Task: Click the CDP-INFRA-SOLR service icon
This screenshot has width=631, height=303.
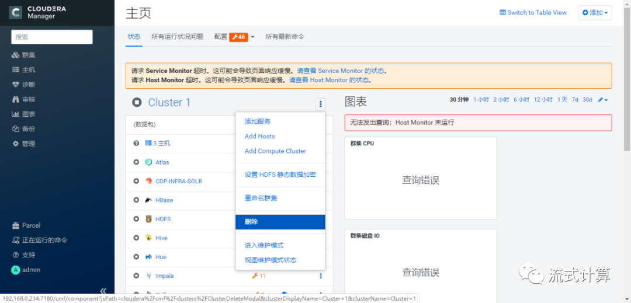Action: coord(148,181)
